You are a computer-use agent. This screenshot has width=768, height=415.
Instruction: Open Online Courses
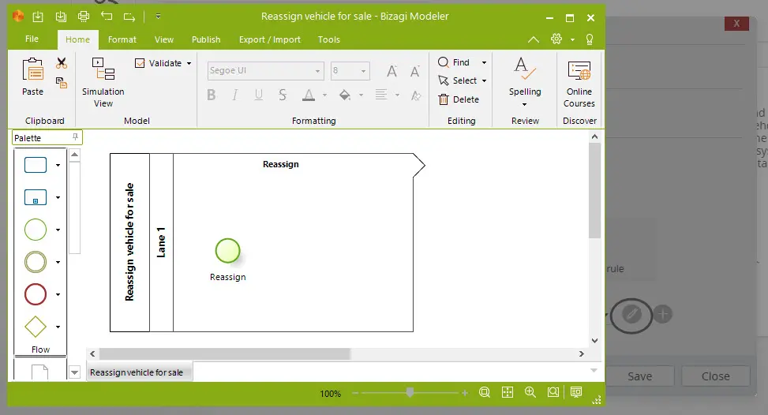pos(579,84)
